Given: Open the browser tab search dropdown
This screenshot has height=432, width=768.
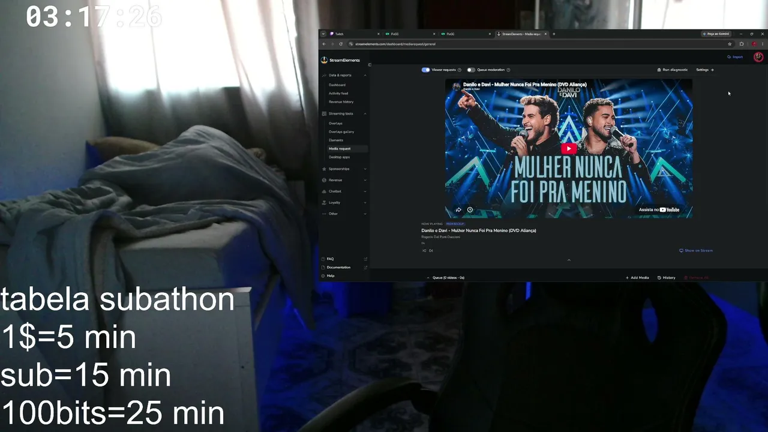Looking at the screenshot, I should coord(323,34).
